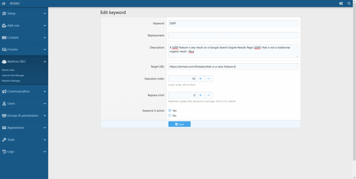
Task: Open the search icon in header
Action: click(349, 3)
